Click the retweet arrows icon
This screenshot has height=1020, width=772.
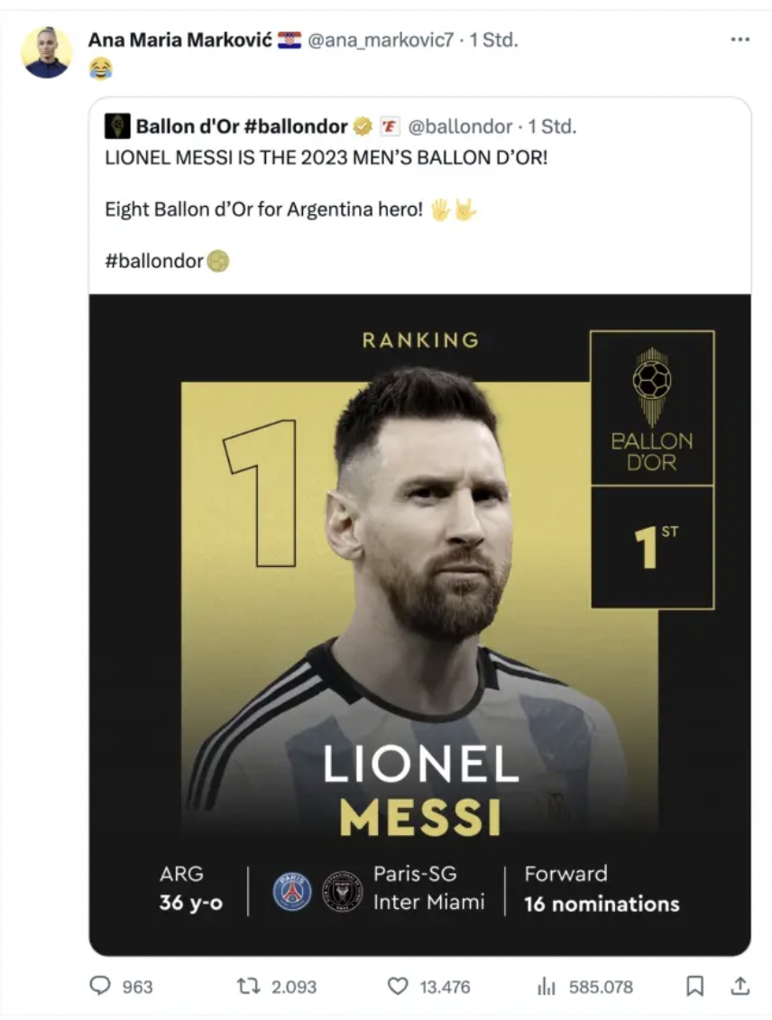click(248, 987)
